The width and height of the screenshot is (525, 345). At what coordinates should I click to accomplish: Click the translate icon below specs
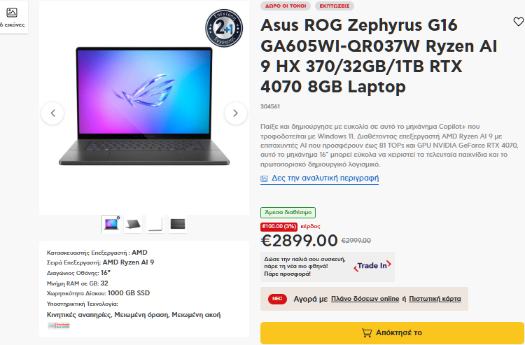point(59,325)
